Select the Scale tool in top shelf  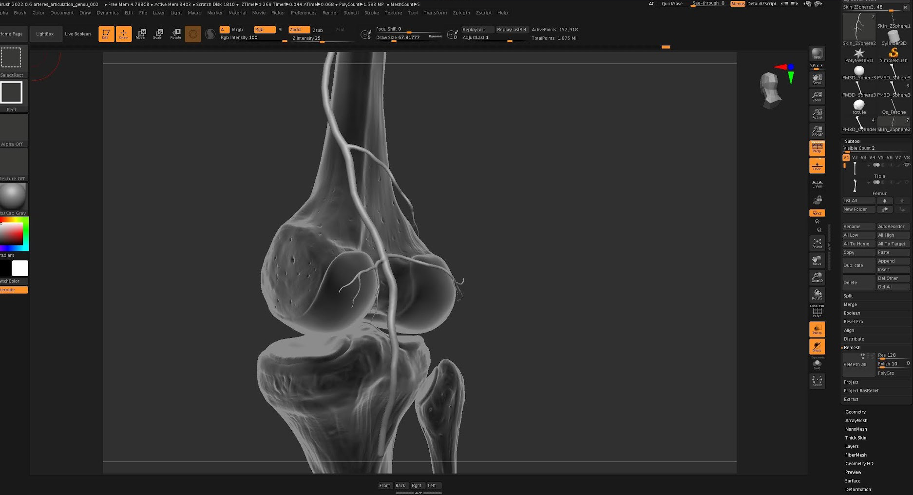(158, 34)
